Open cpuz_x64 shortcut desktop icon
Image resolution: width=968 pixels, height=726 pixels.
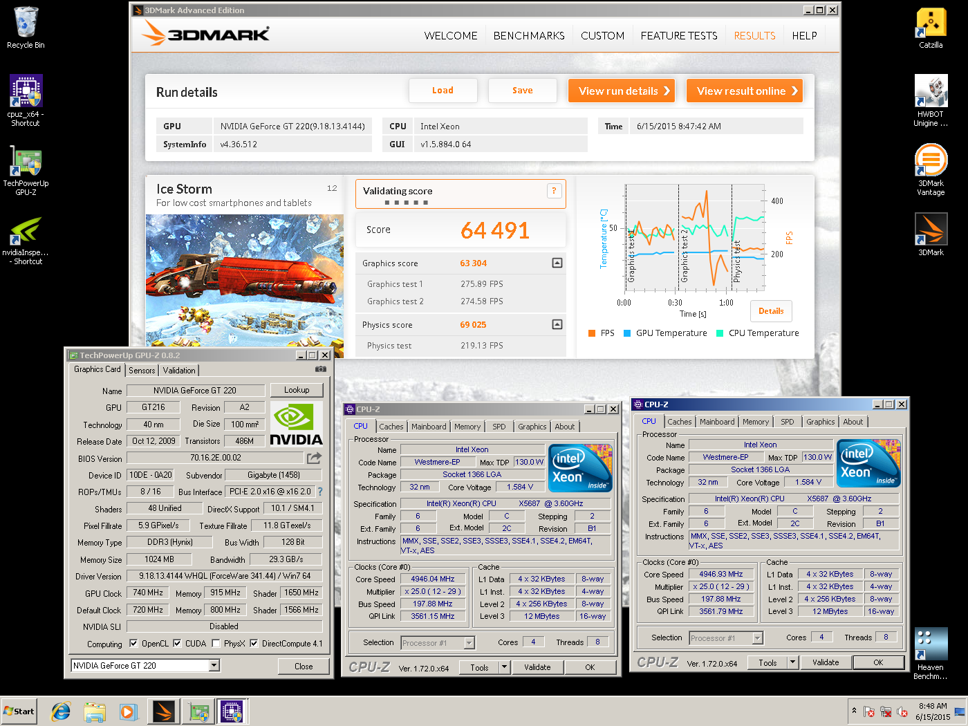[26, 100]
